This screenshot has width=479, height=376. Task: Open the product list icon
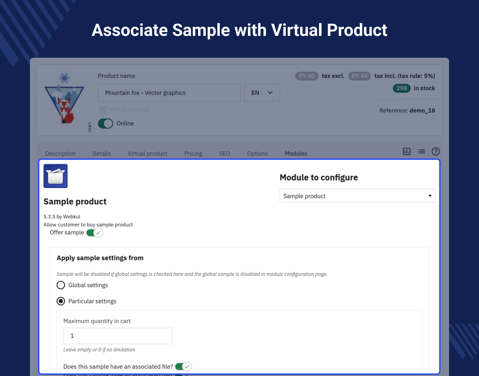point(421,151)
